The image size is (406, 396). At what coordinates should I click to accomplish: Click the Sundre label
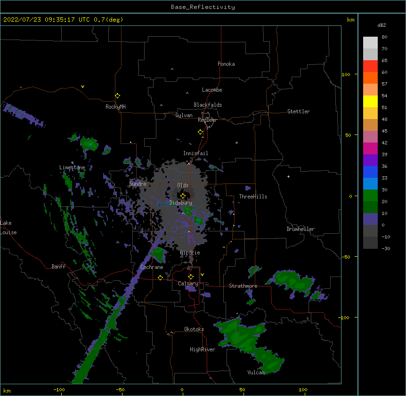tap(138, 184)
